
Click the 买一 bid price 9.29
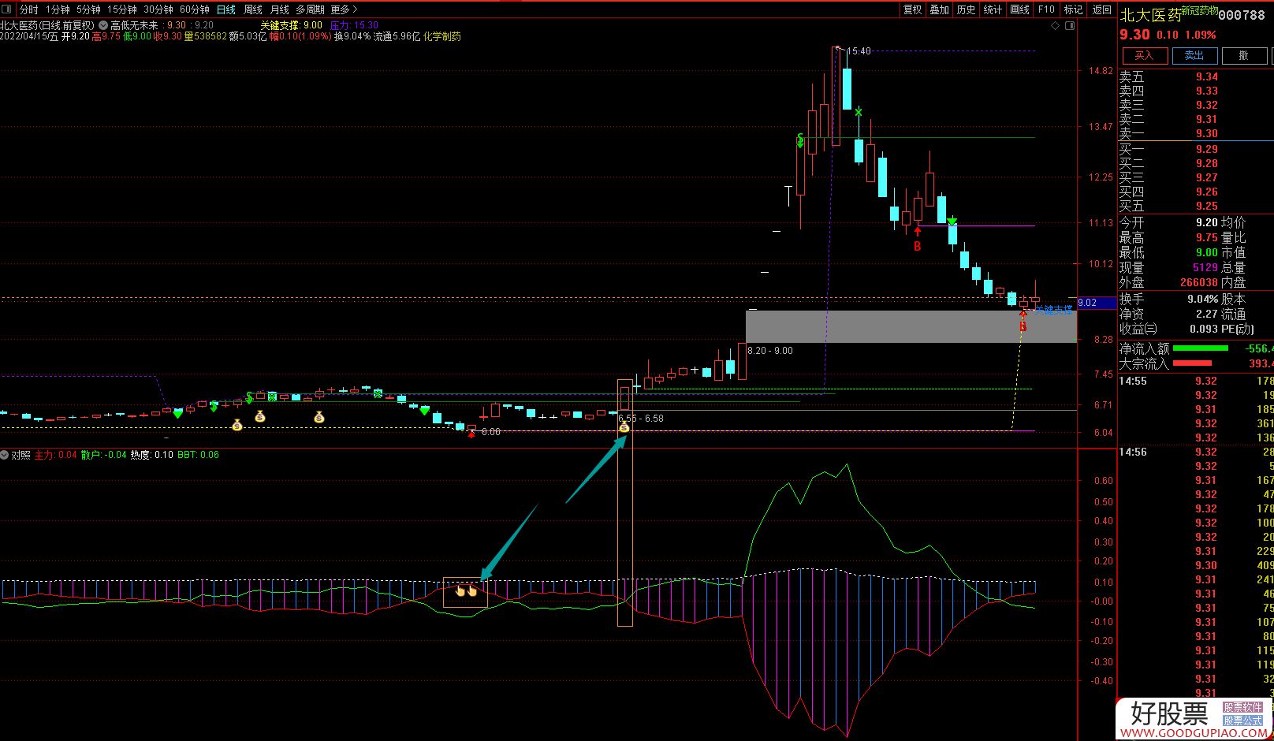coord(1206,150)
